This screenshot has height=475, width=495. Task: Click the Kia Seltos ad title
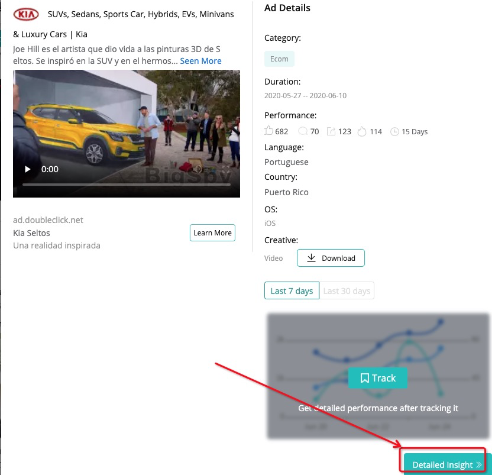point(31,232)
